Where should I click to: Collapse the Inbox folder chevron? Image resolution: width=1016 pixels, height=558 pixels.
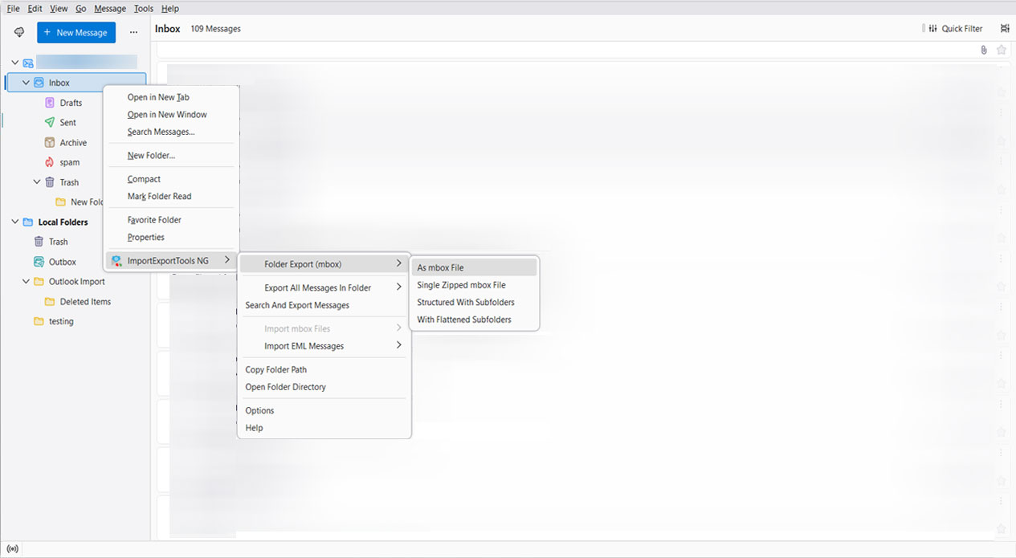click(x=25, y=82)
